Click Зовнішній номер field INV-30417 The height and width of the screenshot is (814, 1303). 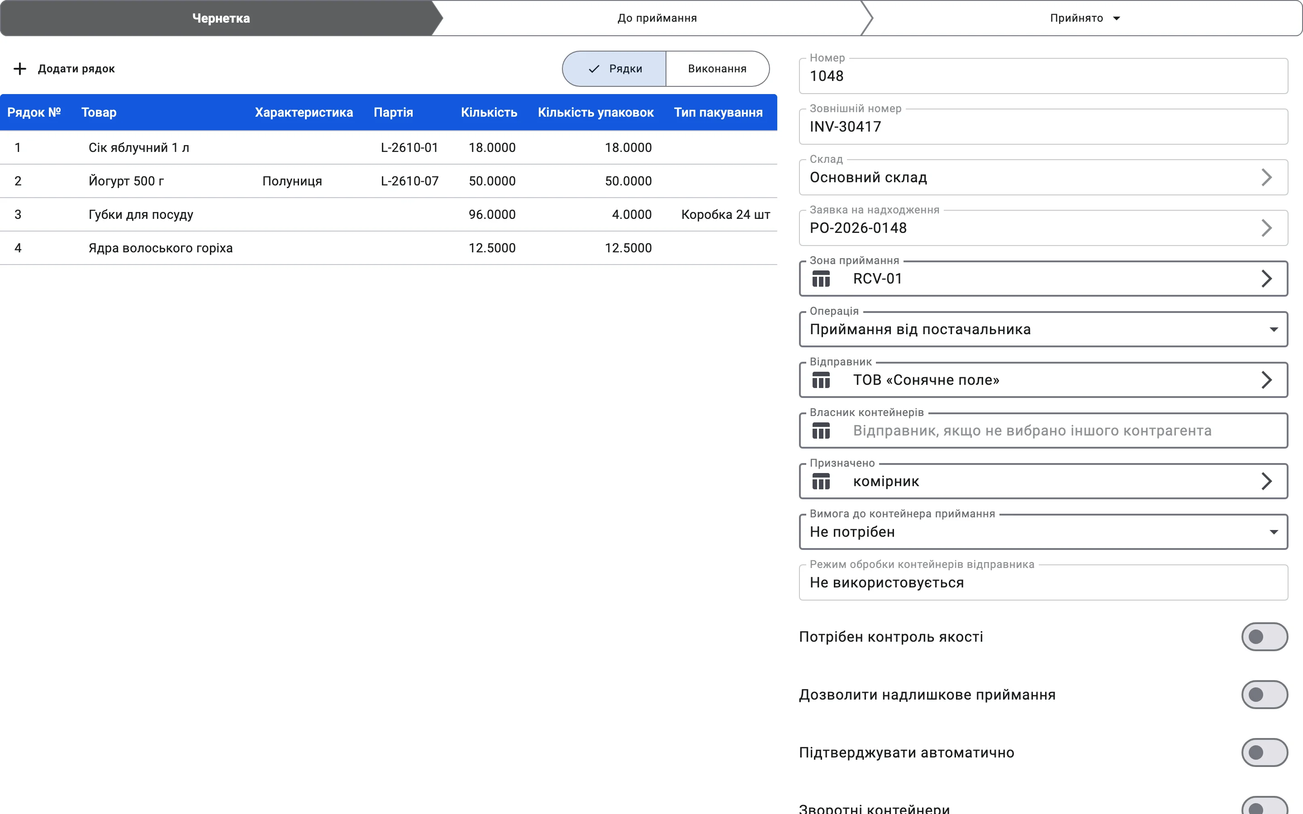(x=1043, y=127)
